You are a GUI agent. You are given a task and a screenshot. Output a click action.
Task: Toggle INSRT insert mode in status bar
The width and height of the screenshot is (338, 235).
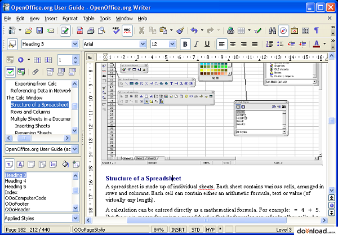tap(178, 230)
